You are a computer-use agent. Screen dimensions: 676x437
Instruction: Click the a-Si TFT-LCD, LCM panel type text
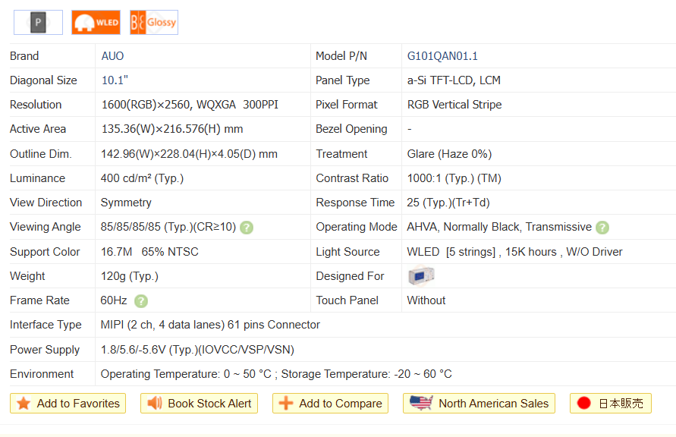(454, 80)
